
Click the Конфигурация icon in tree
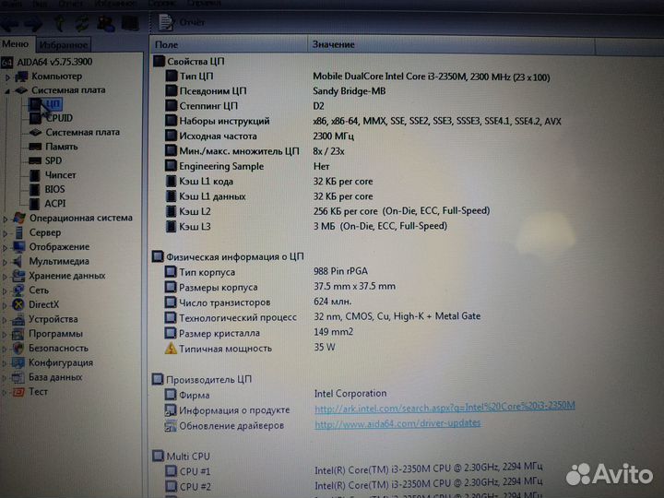pos(18,363)
